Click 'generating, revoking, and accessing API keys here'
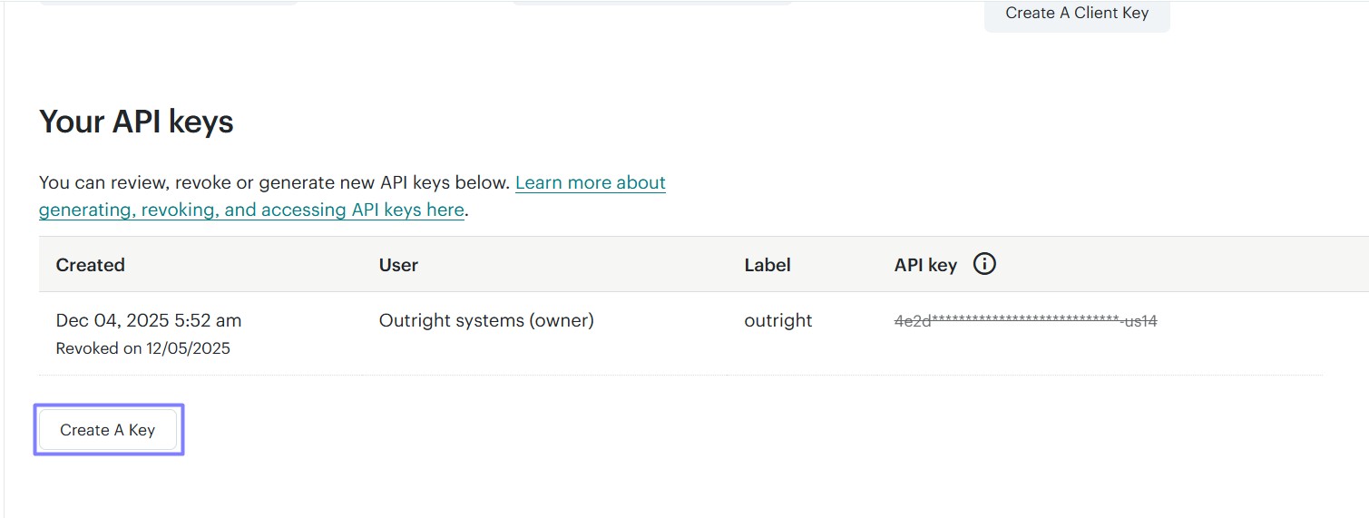 tap(251, 210)
